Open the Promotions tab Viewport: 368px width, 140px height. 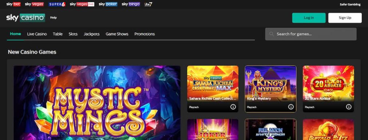tap(145, 34)
